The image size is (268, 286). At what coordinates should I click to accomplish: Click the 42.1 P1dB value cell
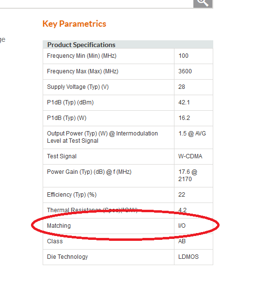(x=193, y=102)
